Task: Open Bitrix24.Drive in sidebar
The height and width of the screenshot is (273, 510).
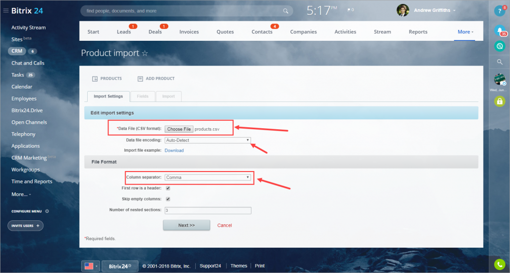Action: [x=27, y=110]
